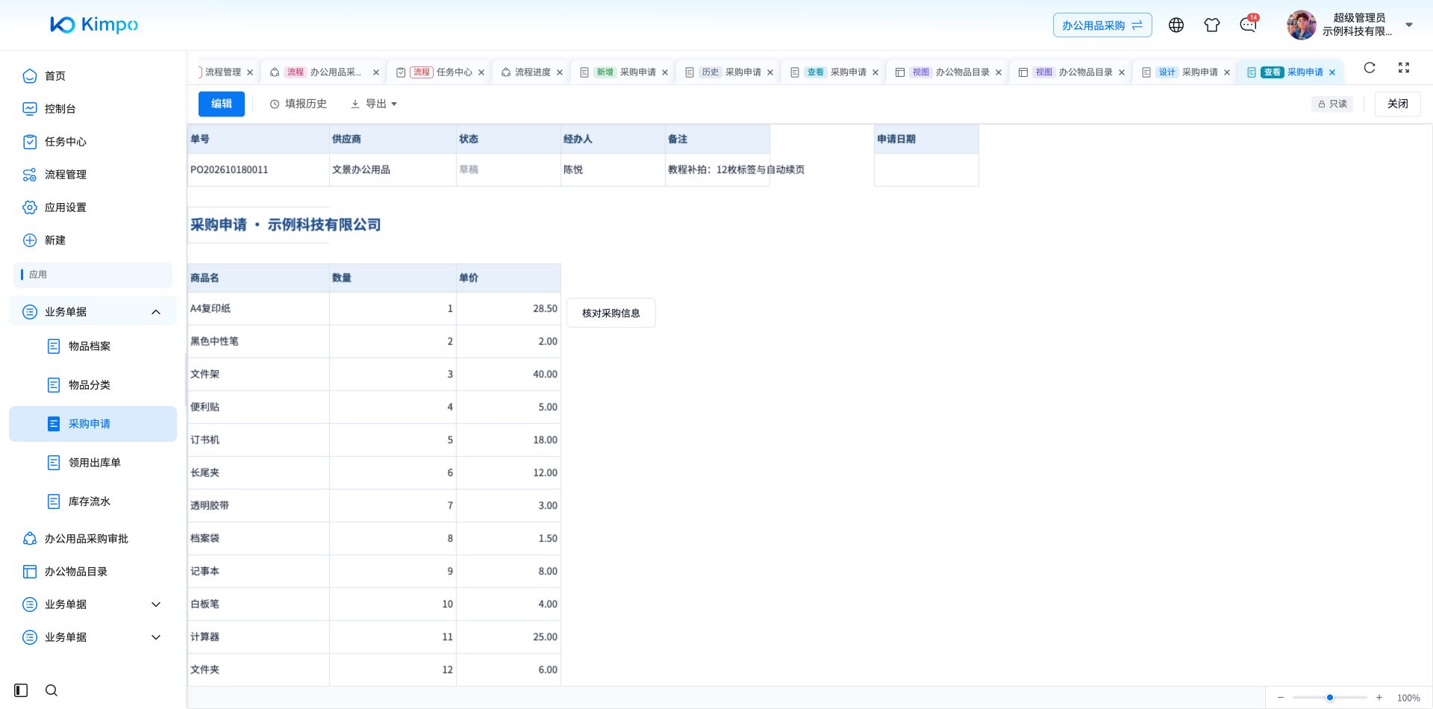Viewport: 1433px width, 709px height.
Task: Open the messages chat bubble icon
Action: click(1248, 25)
